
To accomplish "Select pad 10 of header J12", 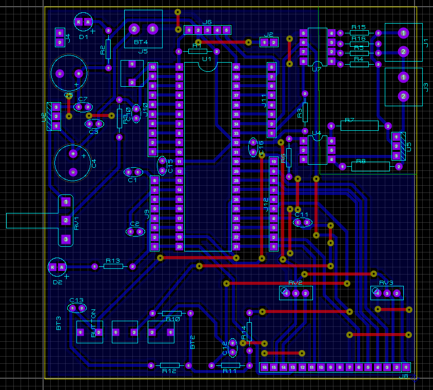I will pyautogui.click(x=273, y=162).
